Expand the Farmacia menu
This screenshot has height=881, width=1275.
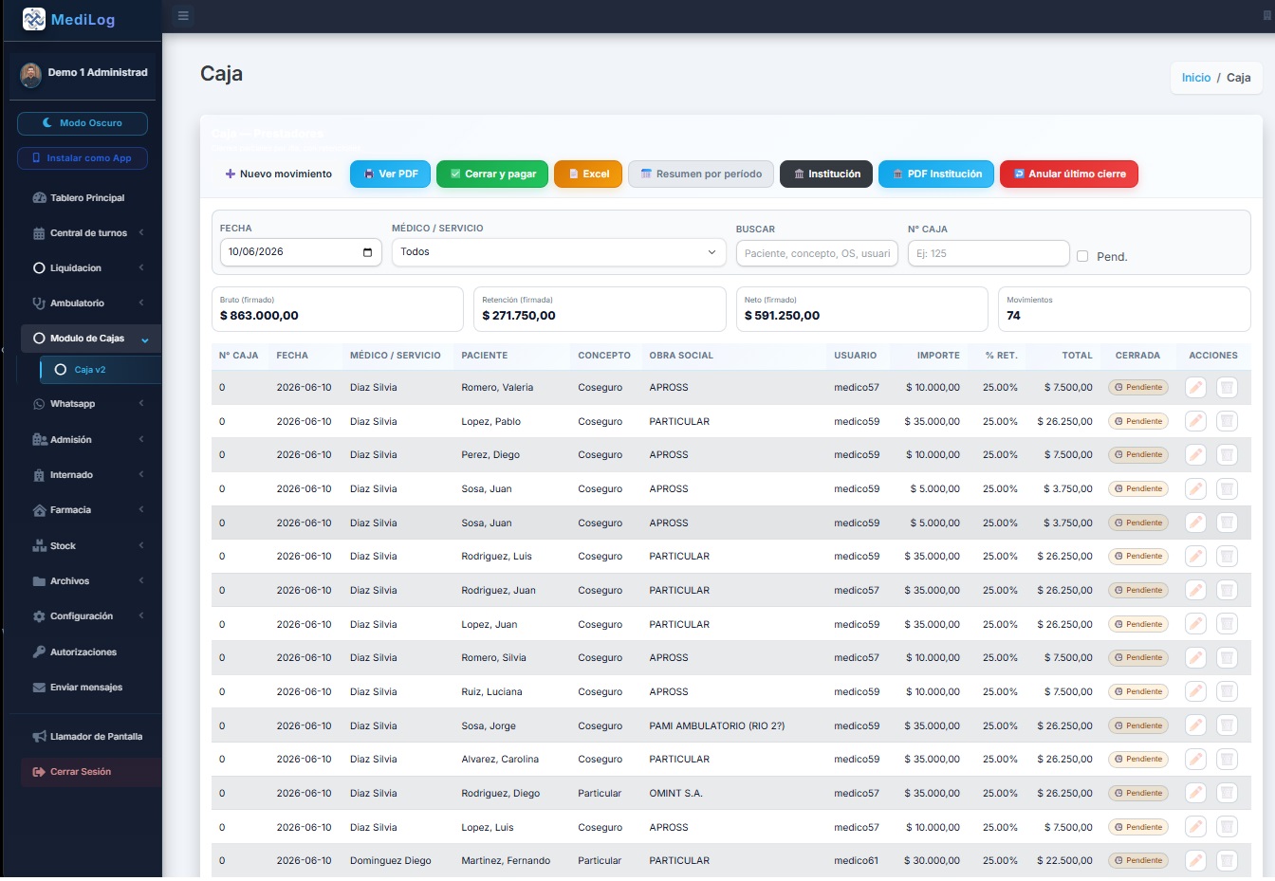(89, 510)
